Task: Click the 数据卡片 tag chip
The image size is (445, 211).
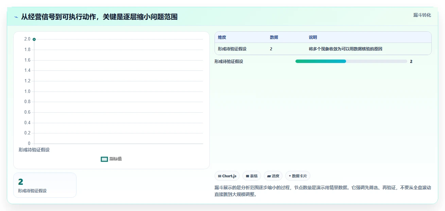Action: [x=298, y=176]
